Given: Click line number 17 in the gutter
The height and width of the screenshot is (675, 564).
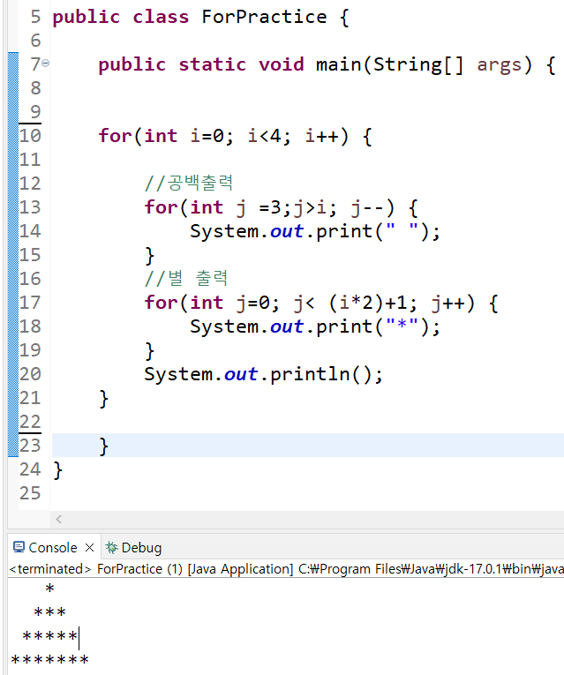Looking at the screenshot, I should (x=30, y=303).
